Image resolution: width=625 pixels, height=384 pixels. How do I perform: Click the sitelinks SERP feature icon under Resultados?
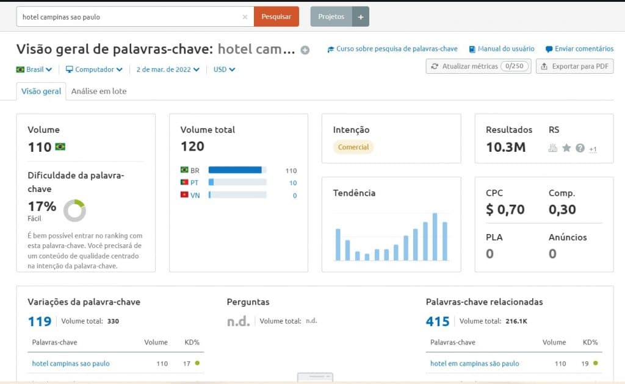point(553,148)
